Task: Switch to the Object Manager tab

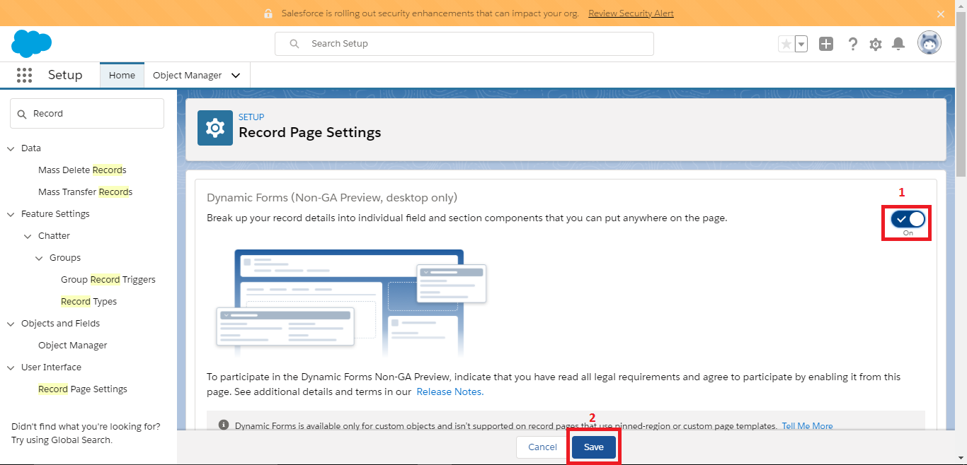Action: pos(188,75)
